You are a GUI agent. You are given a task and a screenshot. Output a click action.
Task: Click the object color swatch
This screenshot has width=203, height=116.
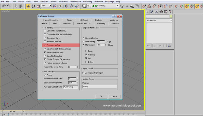[x=171, y=16]
